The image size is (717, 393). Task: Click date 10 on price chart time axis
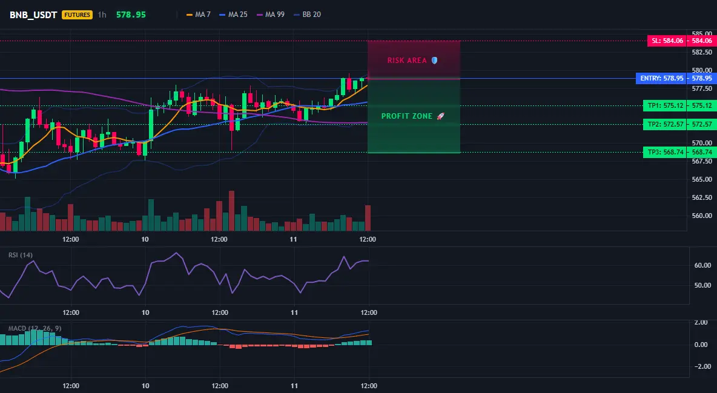point(145,239)
